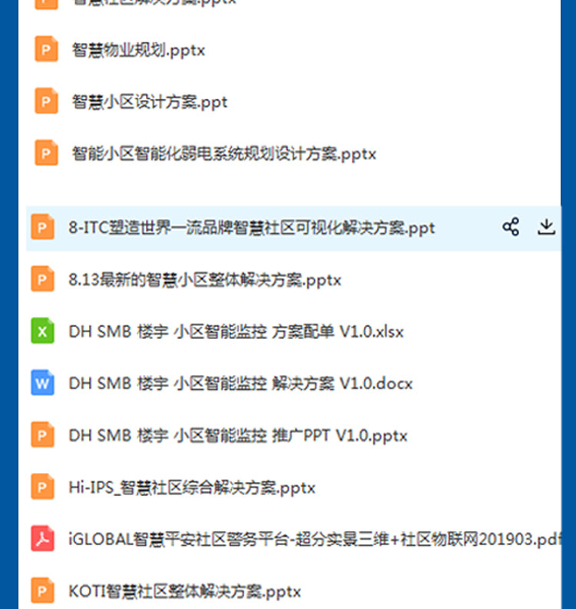The width and height of the screenshot is (576, 609).
Task: Click the orange icon next to KOTI智慧社区整体解决方案.pptx
Action: click(x=43, y=591)
